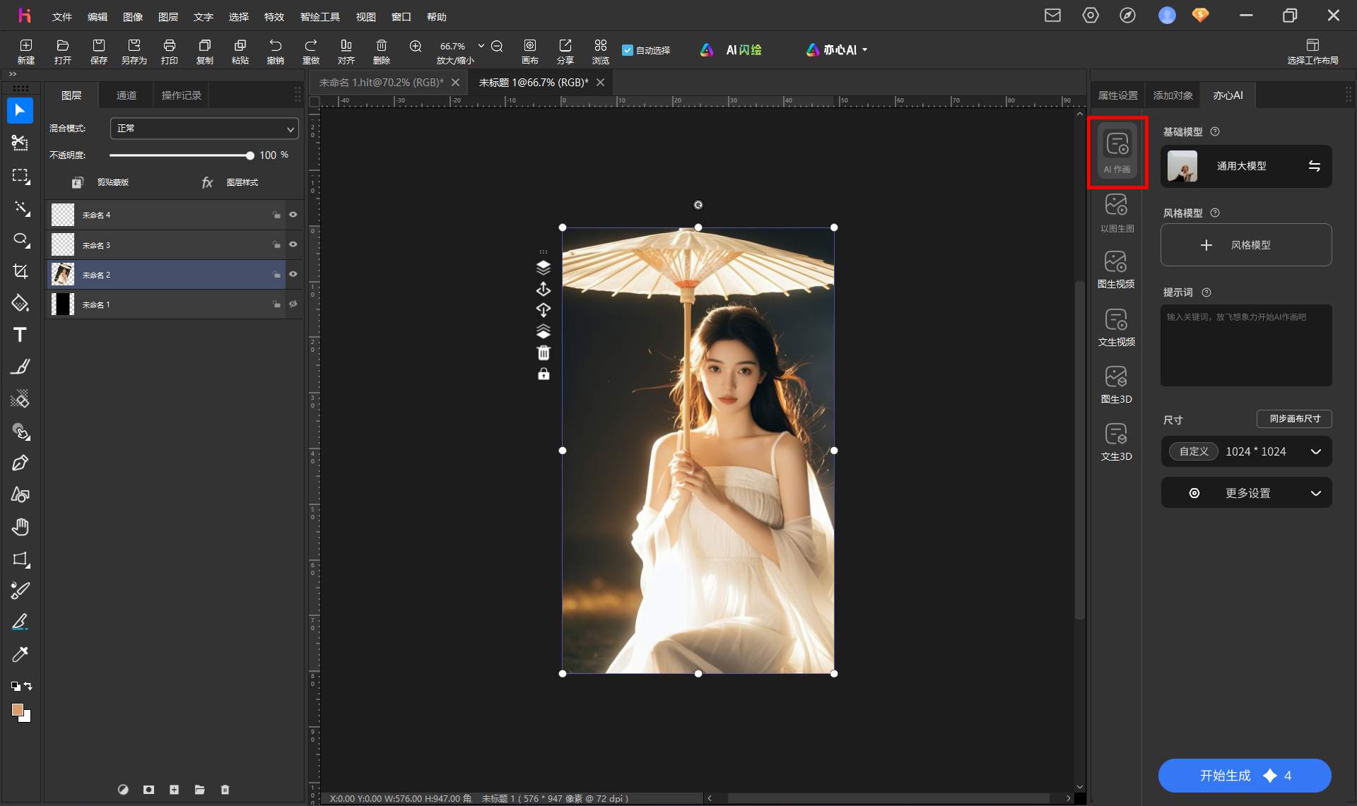Expand the 更多设置 section
Image resolution: width=1357 pixels, height=806 pixels.
[x=1246, y=493]
